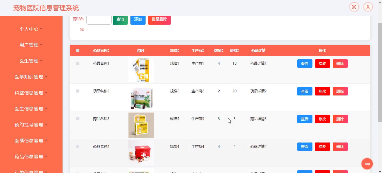This screenshot has width=382, height=173.
Task: Sort by 药品名称 column arrows
Action: point(108,51)
